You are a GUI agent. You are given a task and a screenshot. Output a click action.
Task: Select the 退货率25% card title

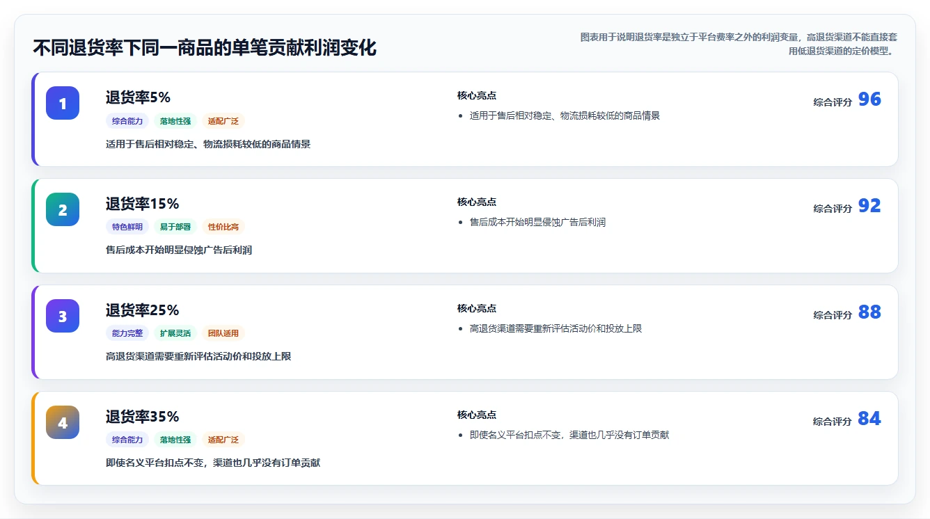coord(142,310)
